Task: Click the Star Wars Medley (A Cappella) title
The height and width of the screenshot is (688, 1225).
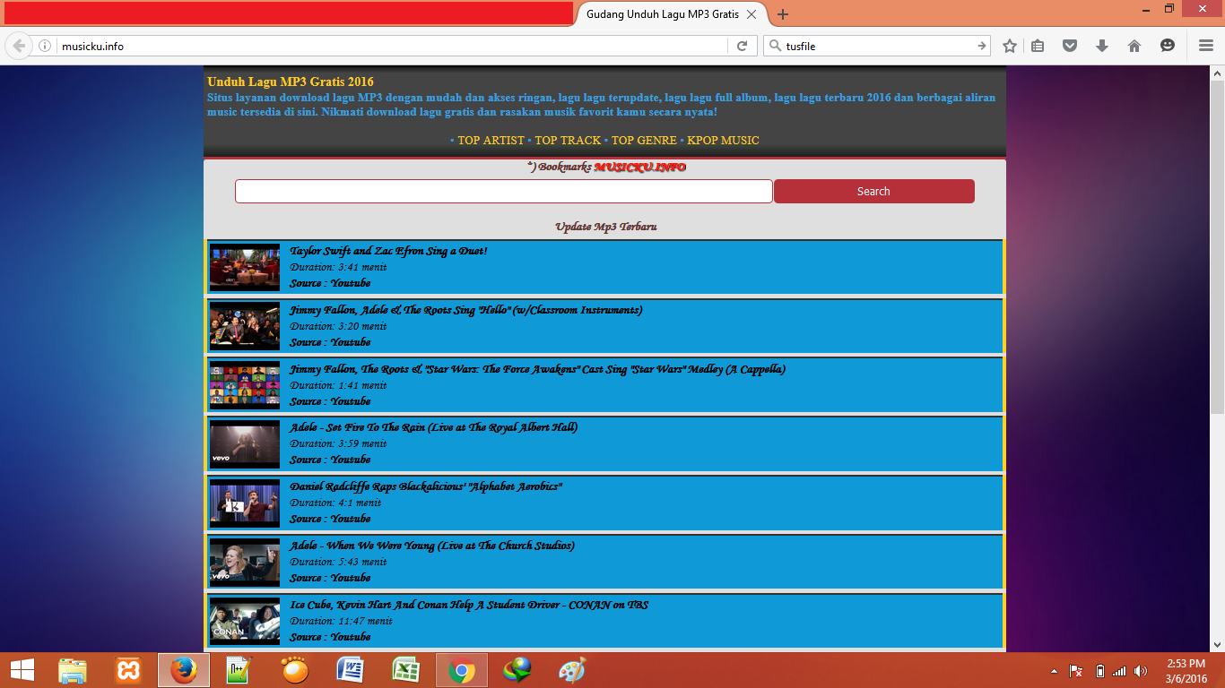Action: click(x=537, y=369)
